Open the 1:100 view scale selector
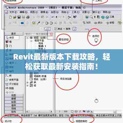The height and width of the screenshot is (123, 123). (63, 111)
